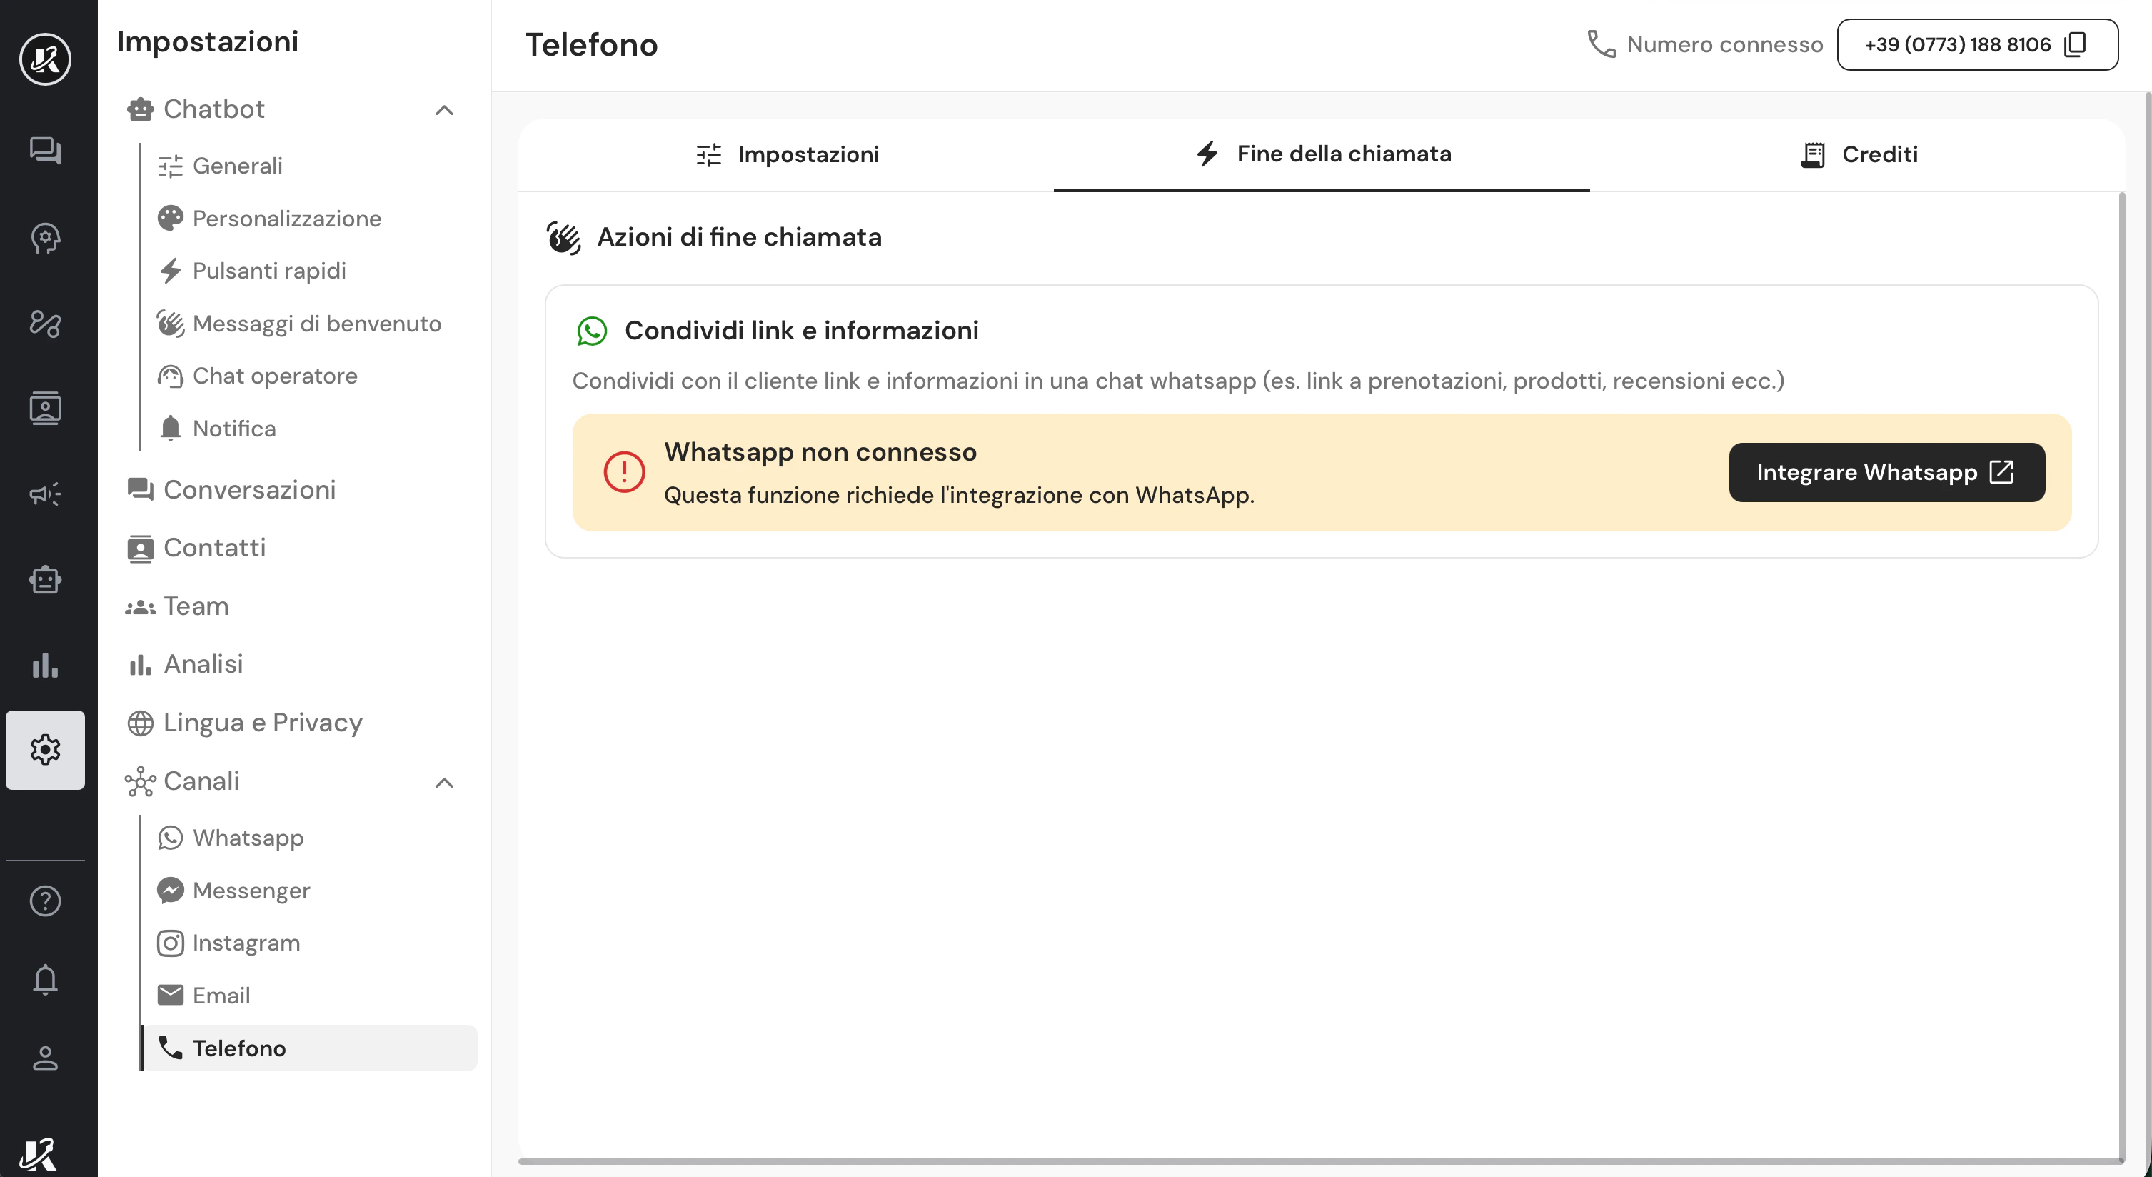This screenshot has height=1177, width=2152.
Task: Open the contacts badge sidebar icon
Action: coord(45,408)
